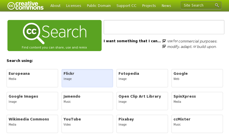Choose YouTube video search
229x137 pixels.
(87, 124)
